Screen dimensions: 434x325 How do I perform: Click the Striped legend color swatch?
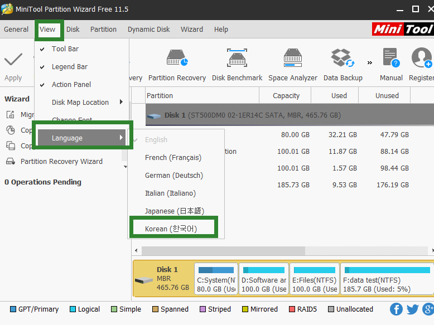tap(202, 309)
